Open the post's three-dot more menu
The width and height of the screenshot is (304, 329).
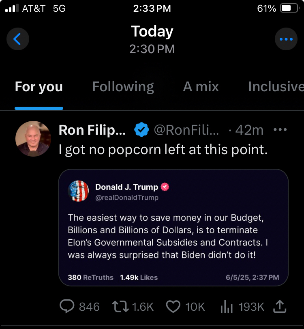point(280,130)
